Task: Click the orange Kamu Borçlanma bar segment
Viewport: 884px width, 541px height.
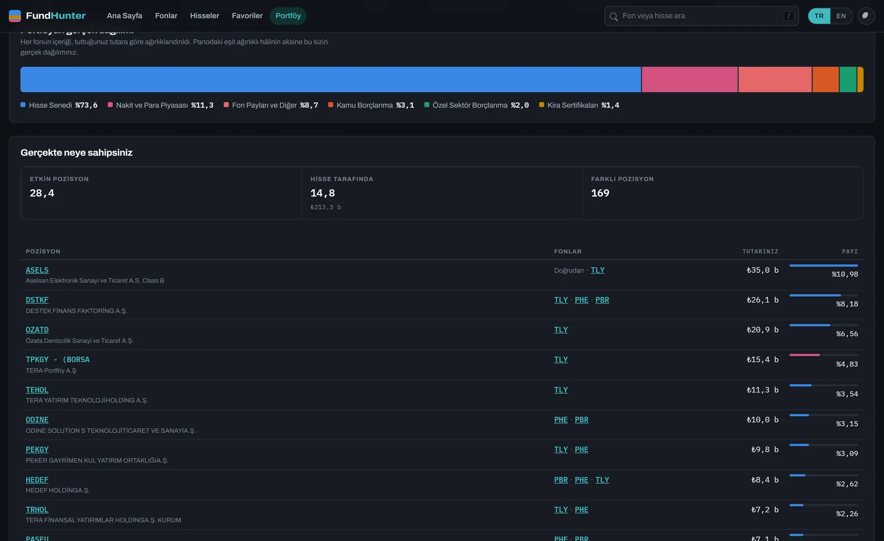Action: 826,79
